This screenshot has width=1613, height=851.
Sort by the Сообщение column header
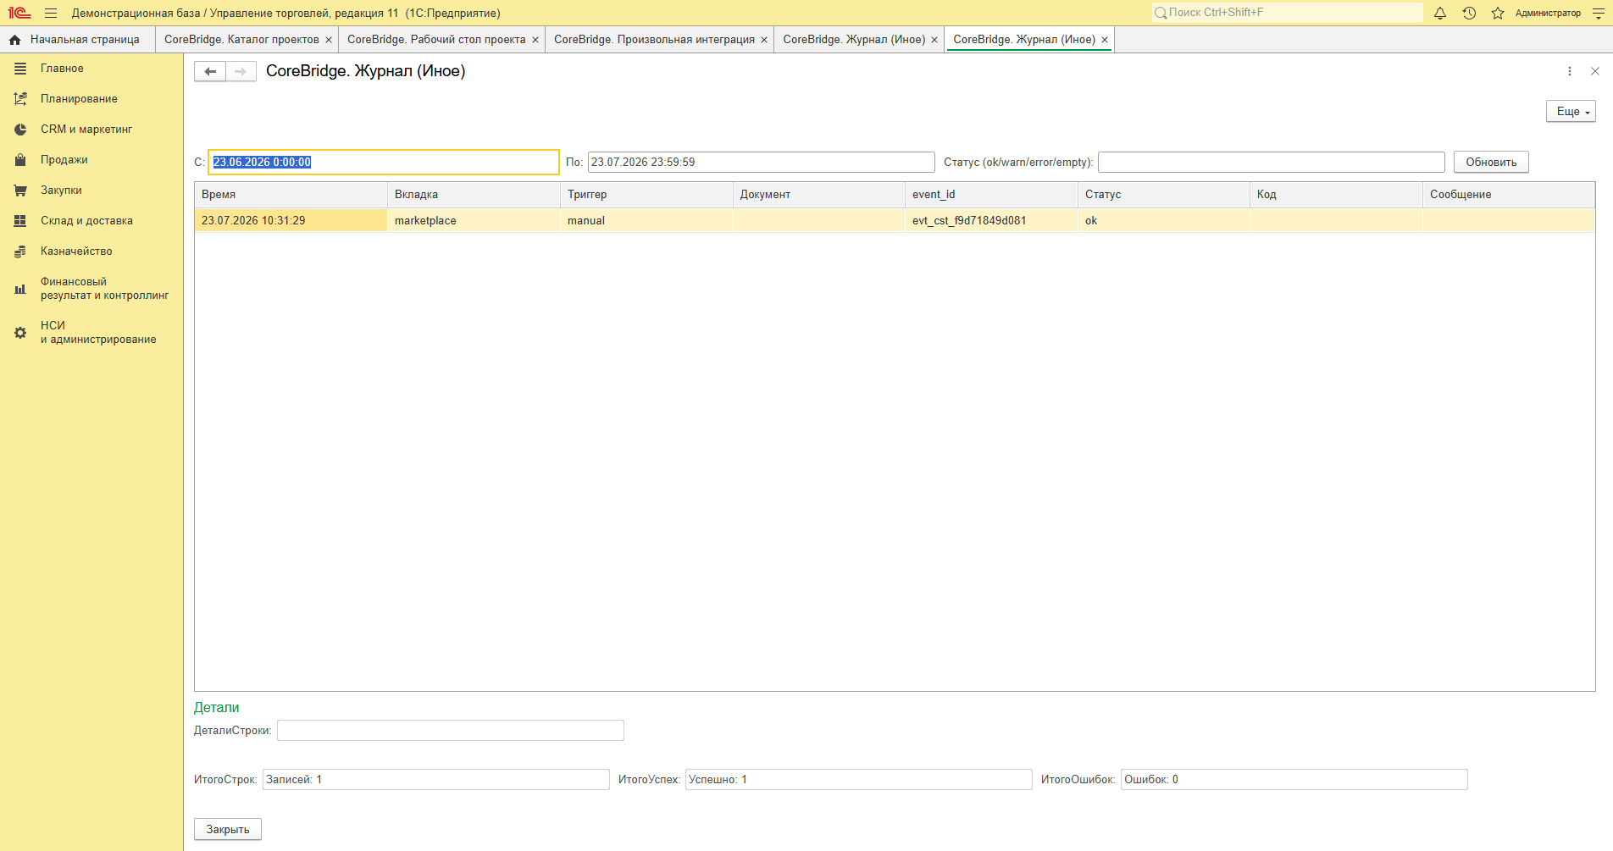[1509, 195]
